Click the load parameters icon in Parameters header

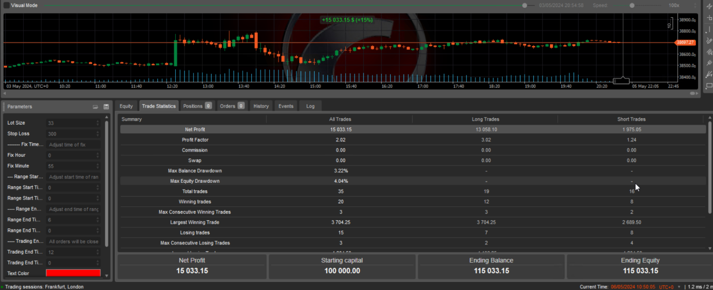tap(96, 107)
